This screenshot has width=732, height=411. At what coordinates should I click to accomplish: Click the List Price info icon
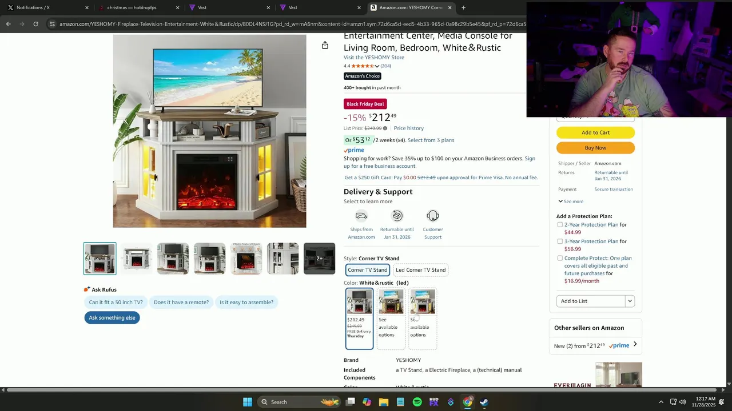[385, 128]
